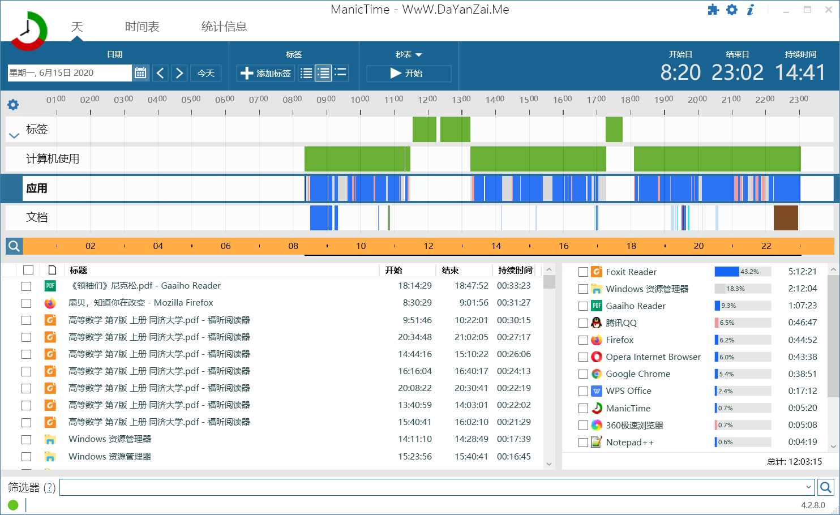Click the timeline zoom magnifier icon
840x515 pixels.
[x=14, y=246]
